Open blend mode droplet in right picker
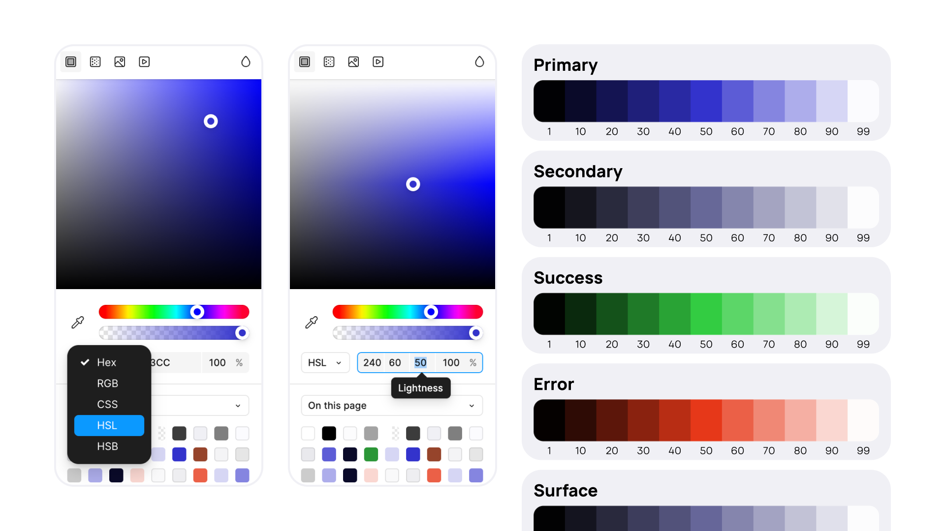The width and height of the screenshot is (945, 531). (x=479, y=62)
